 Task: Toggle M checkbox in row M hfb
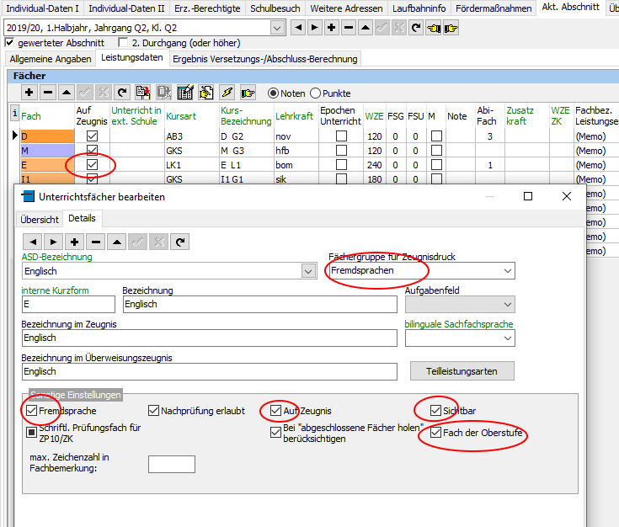tap(436, 151)
